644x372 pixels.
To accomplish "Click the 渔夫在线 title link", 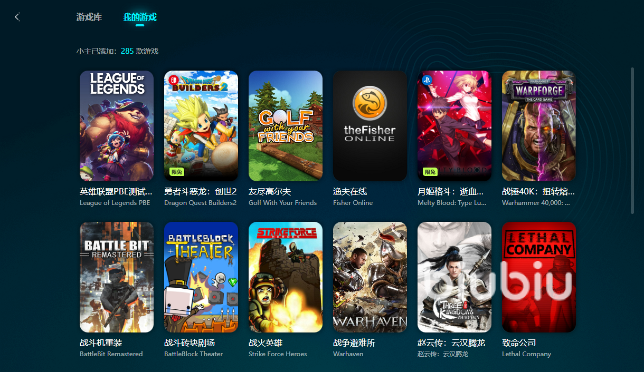I will (350, 191).
